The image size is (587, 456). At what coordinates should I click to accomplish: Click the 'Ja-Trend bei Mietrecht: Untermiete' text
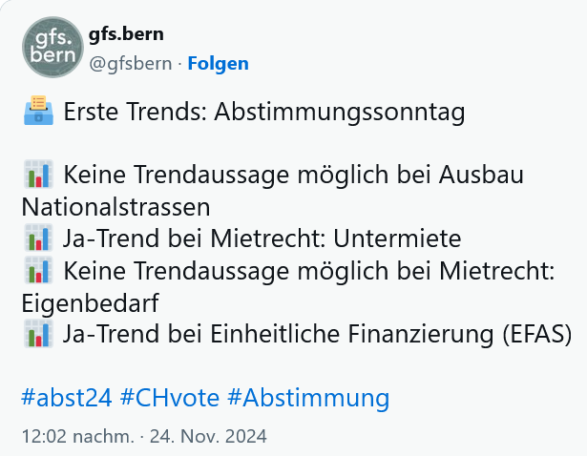tap(262, 238)
